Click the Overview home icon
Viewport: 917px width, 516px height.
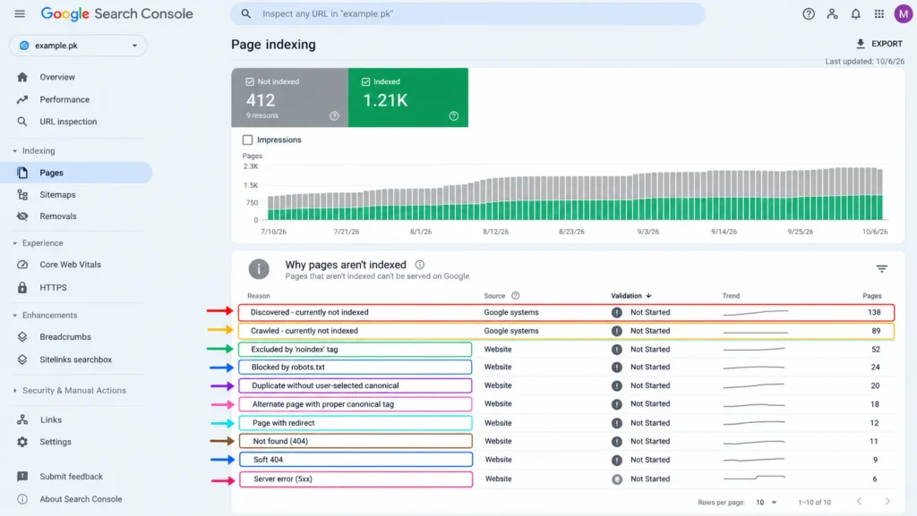(22, 77)
